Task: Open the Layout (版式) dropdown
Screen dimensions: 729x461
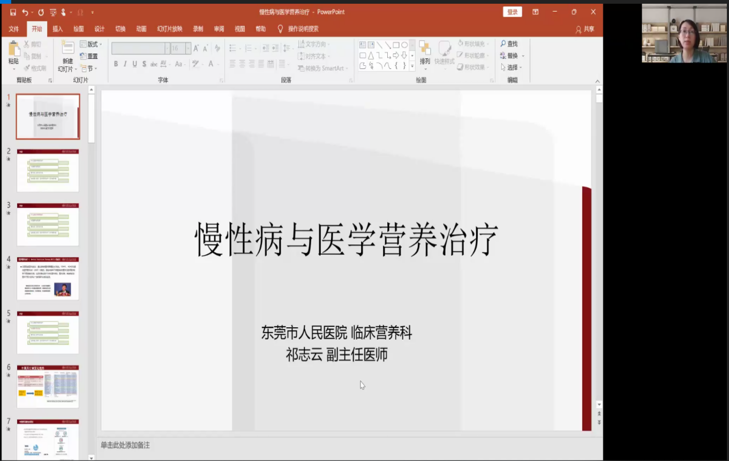Action: [91, 44]
